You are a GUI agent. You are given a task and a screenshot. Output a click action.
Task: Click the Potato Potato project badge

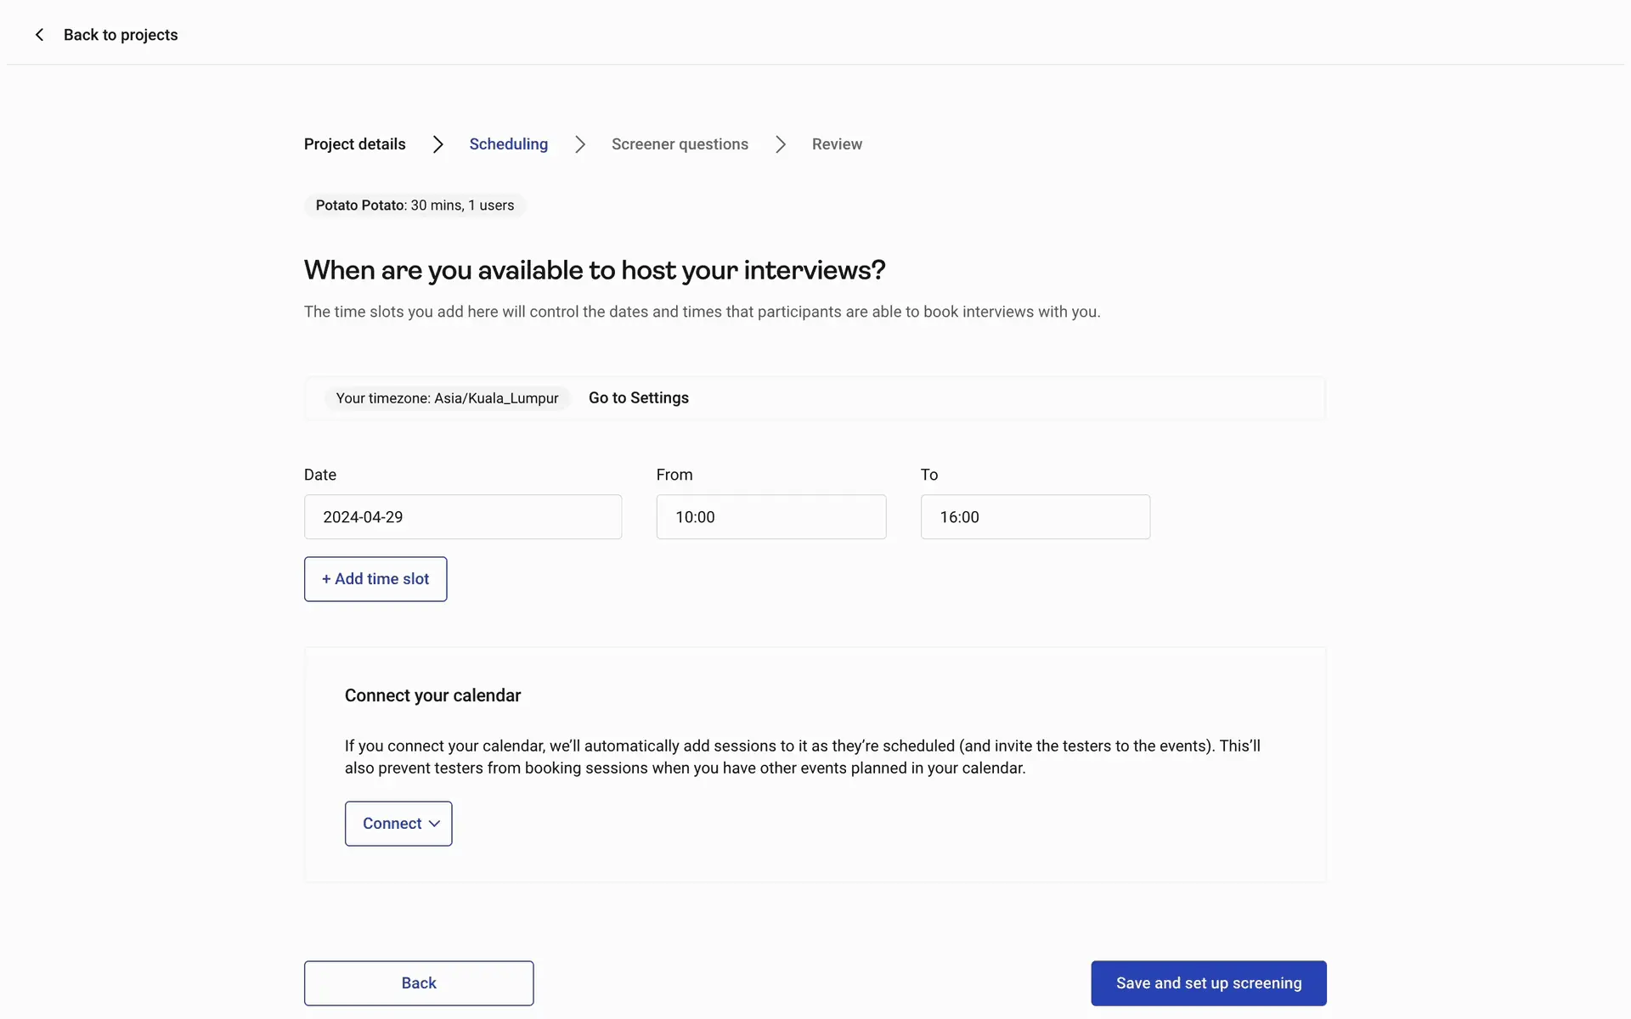pyautogui.click(x=415, y=205)
